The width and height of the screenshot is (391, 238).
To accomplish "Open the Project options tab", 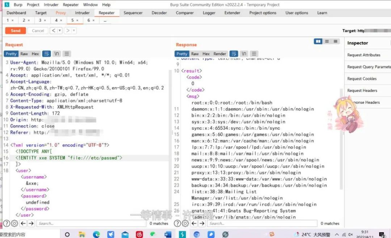I will click(x=263, y=13).
